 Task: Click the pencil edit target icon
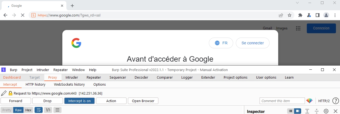point(4,93)
